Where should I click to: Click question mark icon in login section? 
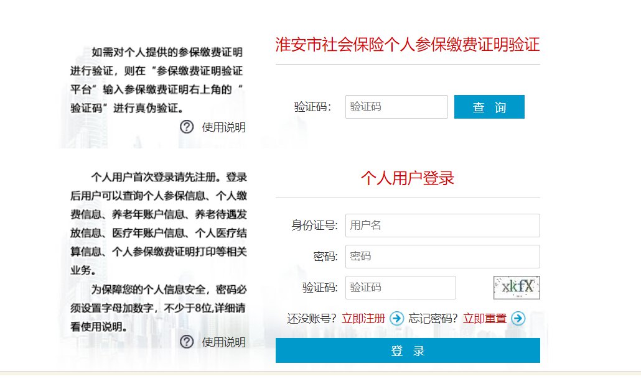click(187, 342)
